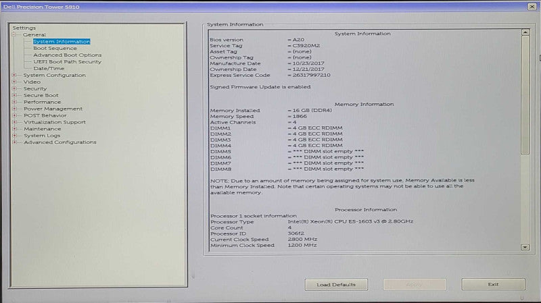Select the System Logs label
Screen dimensions: 541x303
[x=42, y=136]
